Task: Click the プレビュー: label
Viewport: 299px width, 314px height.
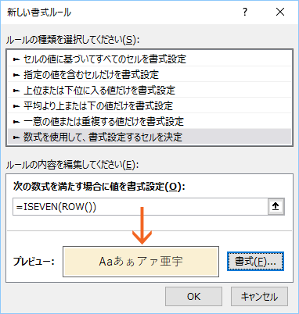Action: [x=34, y=261]
